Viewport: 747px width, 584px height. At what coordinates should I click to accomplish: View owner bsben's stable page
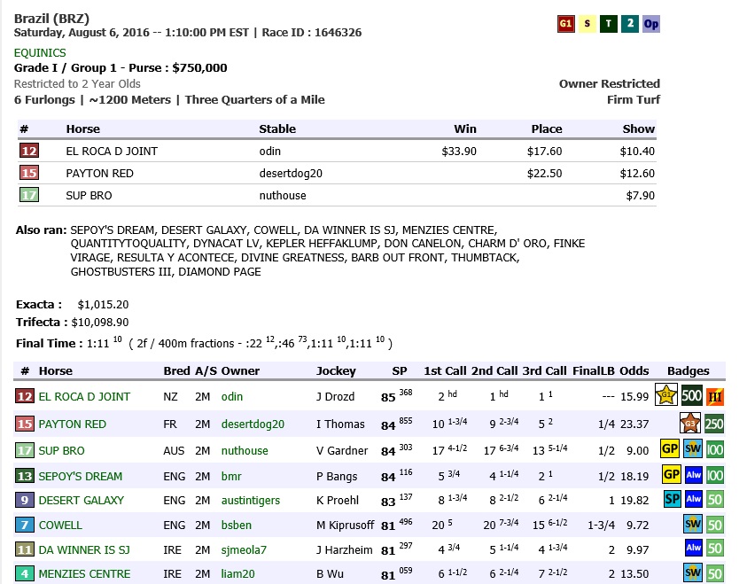tap(237, 526)
